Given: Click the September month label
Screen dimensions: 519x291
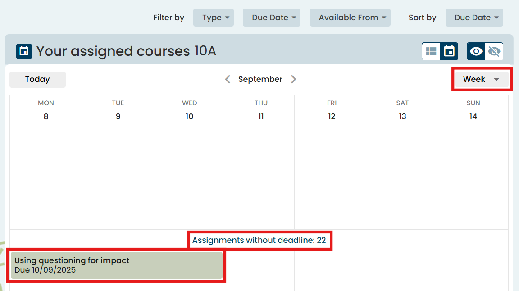Looking at the screenshot, I should pos(260,79).
